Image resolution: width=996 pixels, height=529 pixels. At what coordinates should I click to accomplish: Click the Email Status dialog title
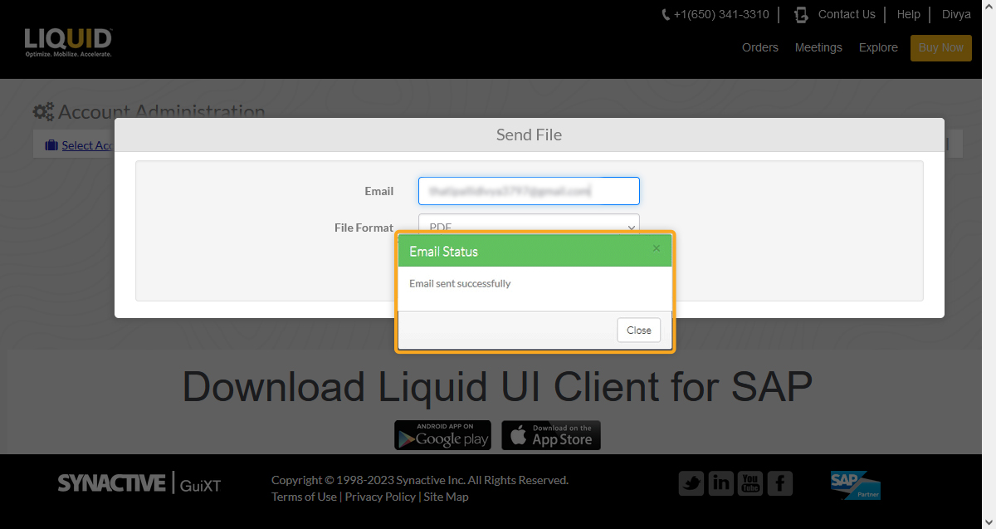click(x=443, y=251)
